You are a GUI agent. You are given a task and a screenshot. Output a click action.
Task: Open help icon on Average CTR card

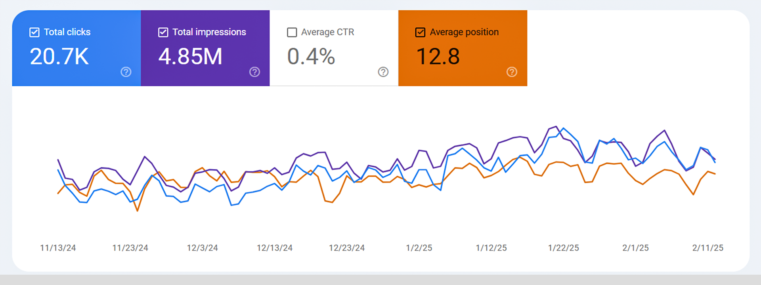[383, 72]
